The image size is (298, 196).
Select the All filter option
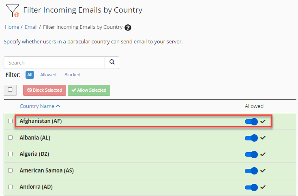point(30,75)
